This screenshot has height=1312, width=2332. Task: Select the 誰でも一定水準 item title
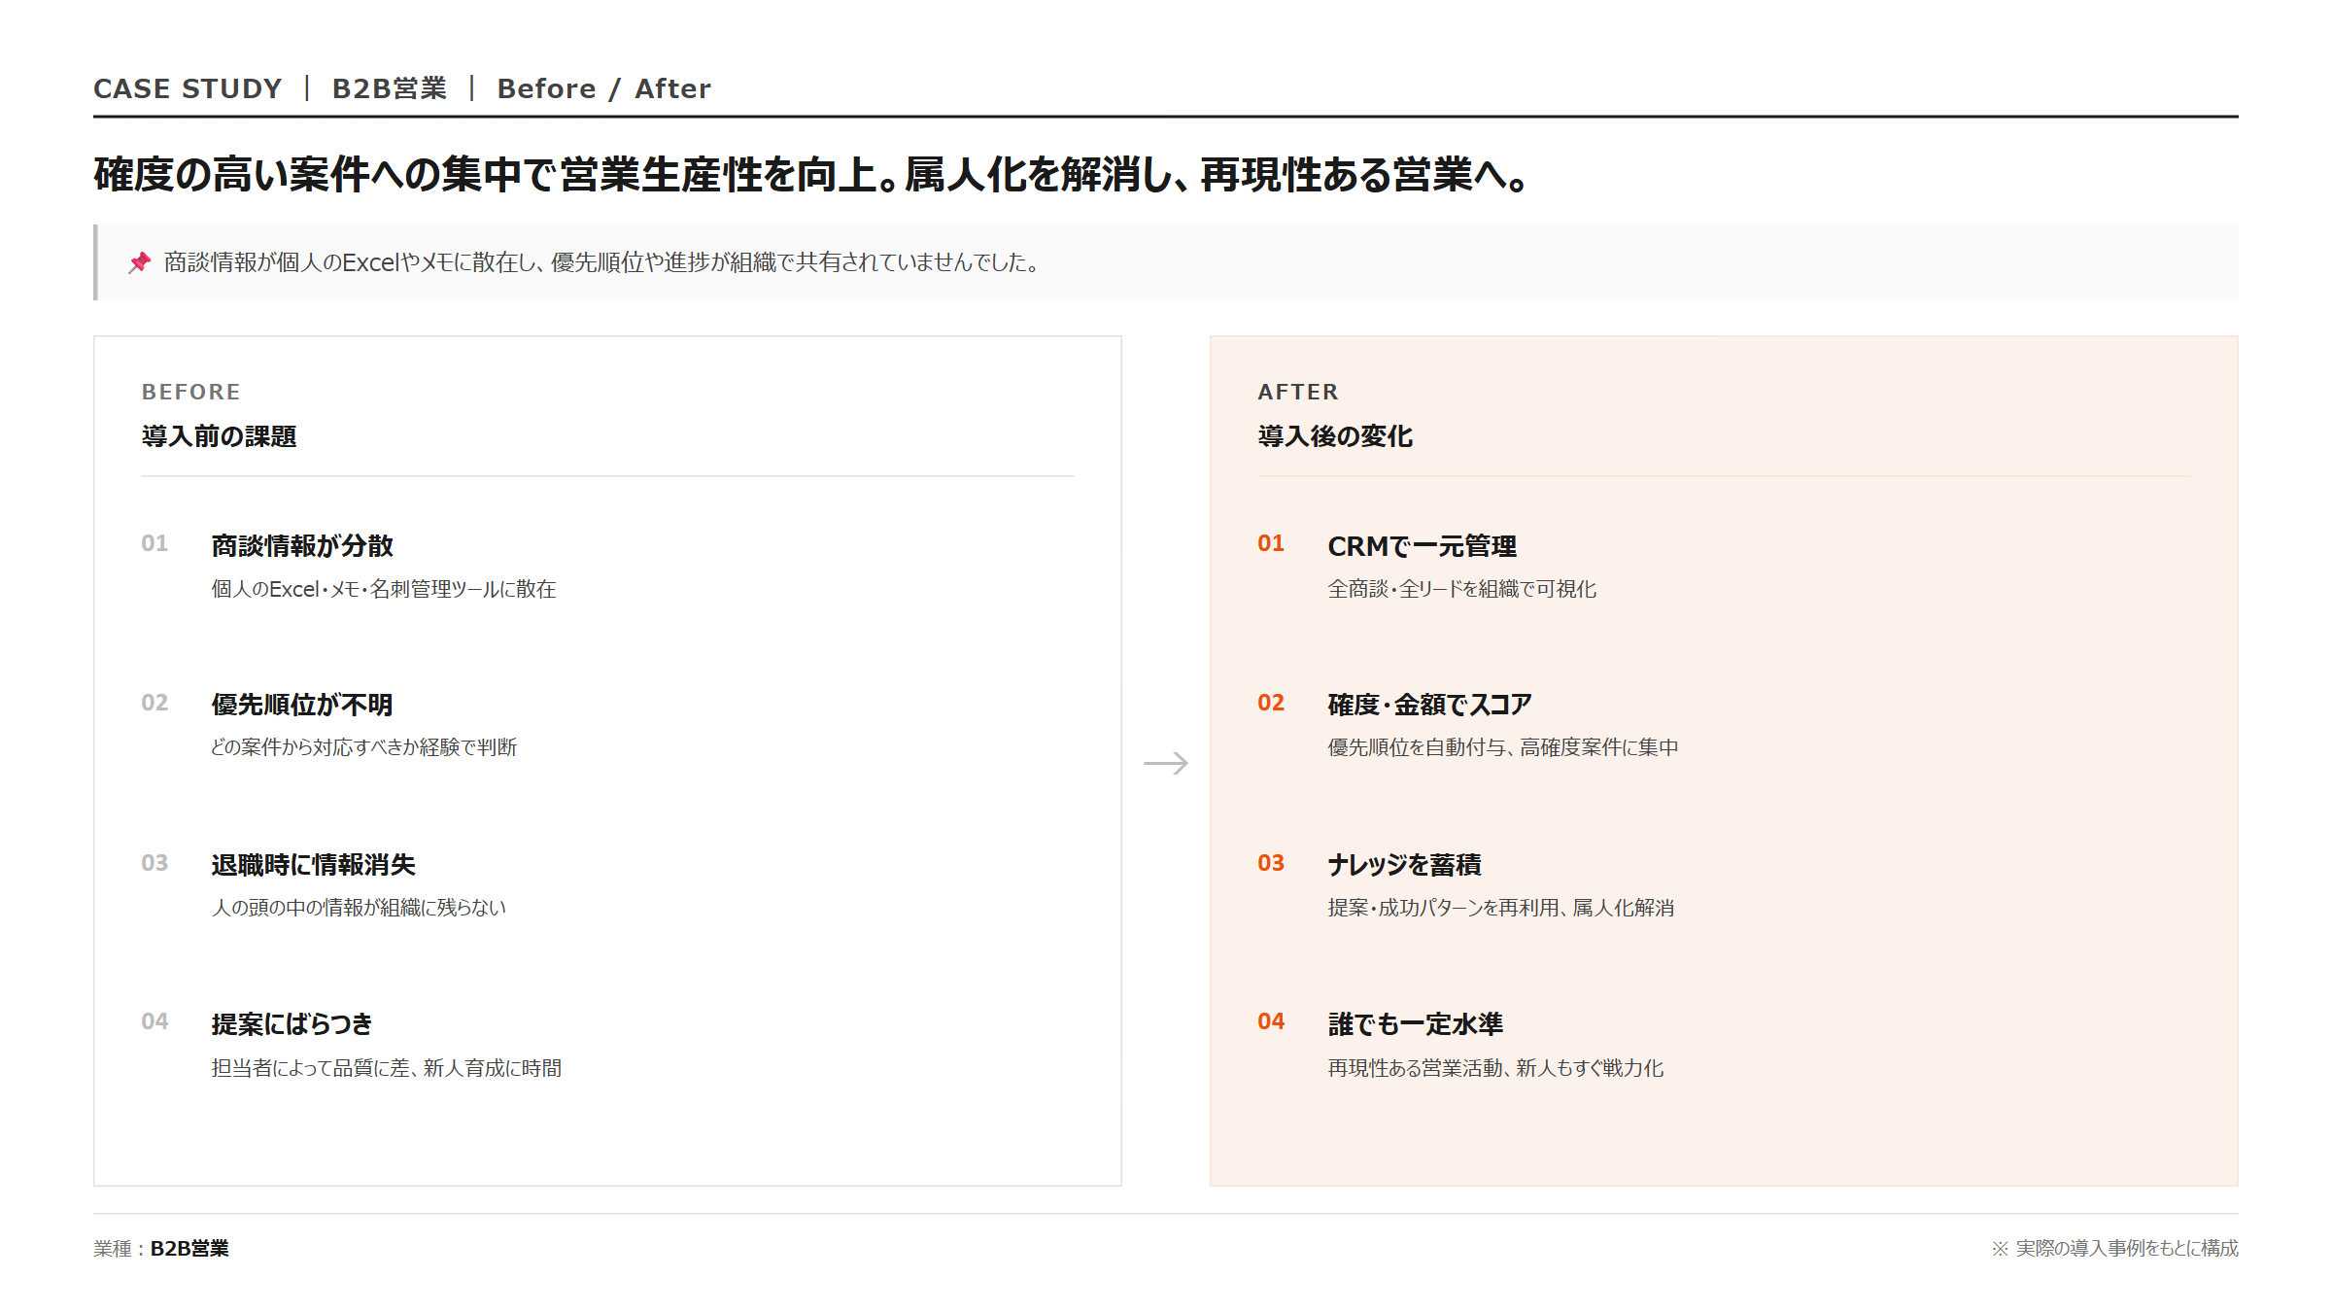pos(1415,1024)
